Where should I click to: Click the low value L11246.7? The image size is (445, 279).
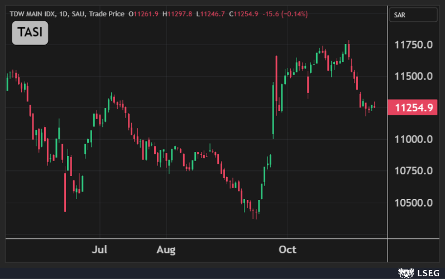coord(210,13)
